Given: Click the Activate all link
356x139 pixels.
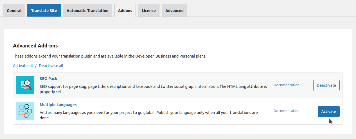Looking at the screenshot, I should point(23,66).
